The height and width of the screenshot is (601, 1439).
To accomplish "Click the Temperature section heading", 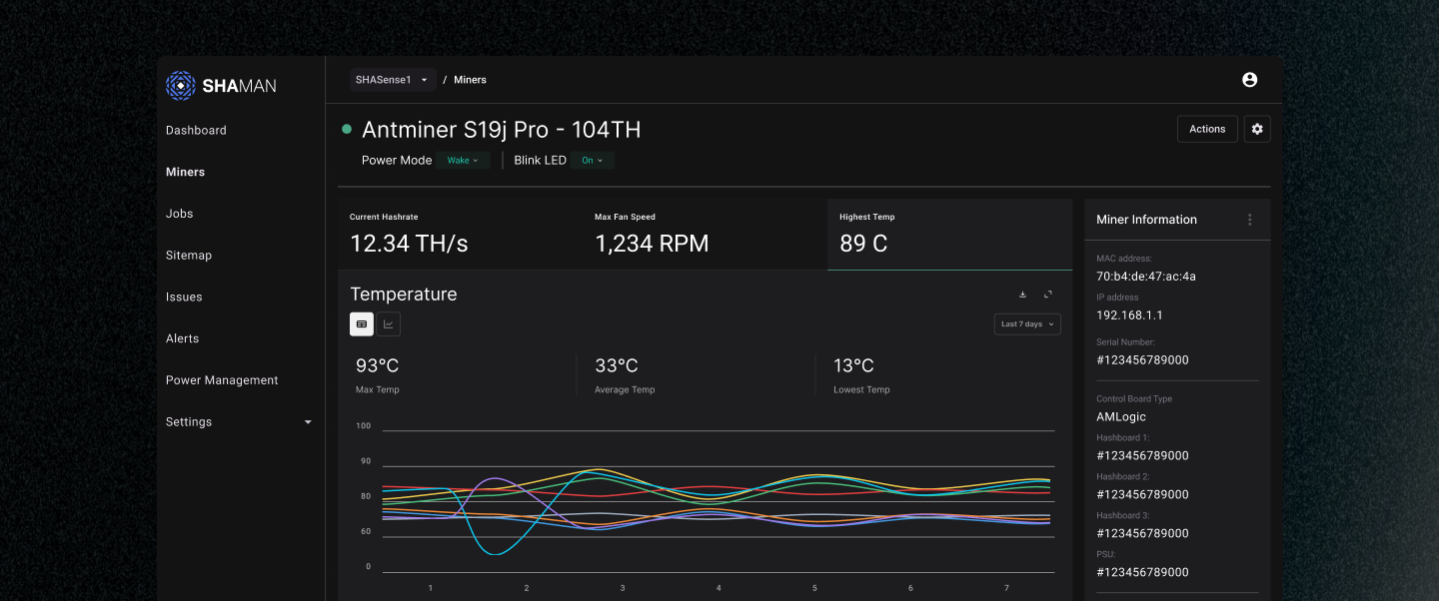I will [404, 295].
